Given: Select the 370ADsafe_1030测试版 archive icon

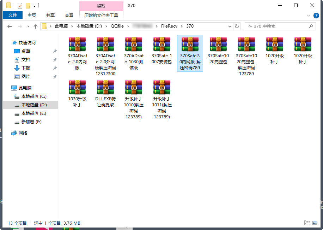Looking at the screenshot, I should (134, 44).
